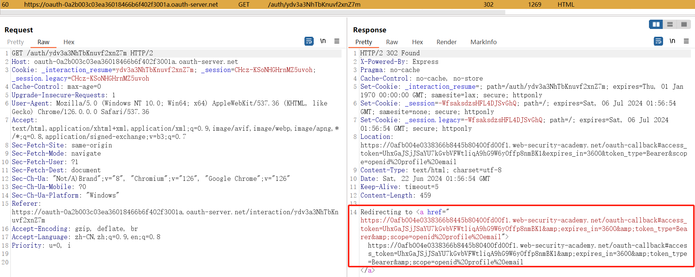Click the Cache-Control: max-age=0 request header

(56, 87)
